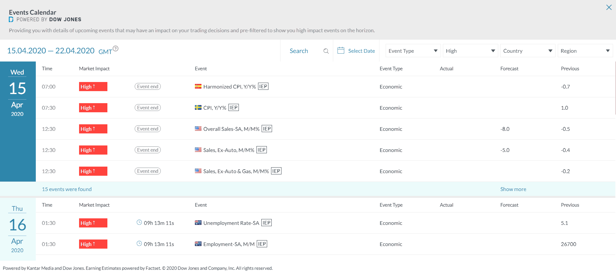Click Event end label in Sales, Ex-Auto & Gas row
This screenshot has width=616, height=274.
pos(148,171)
